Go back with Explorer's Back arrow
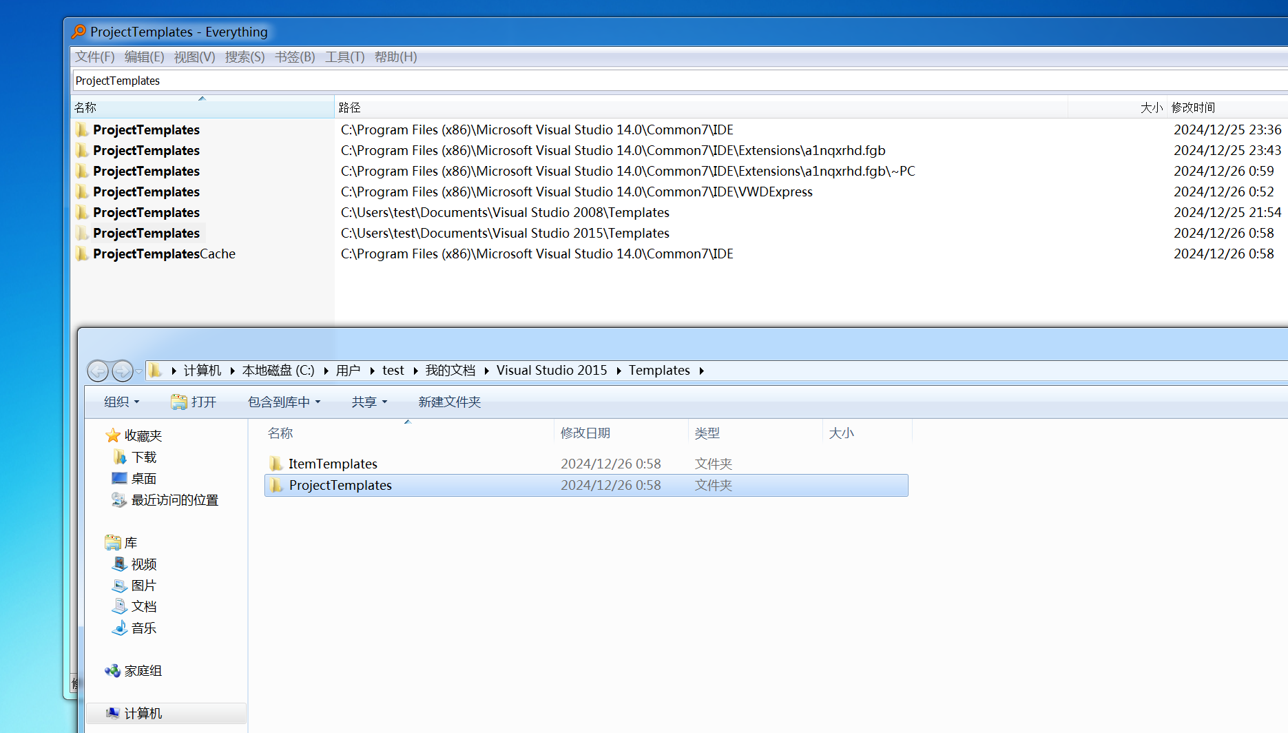This screenshot has height=733, width=1288. click(98, 371)
